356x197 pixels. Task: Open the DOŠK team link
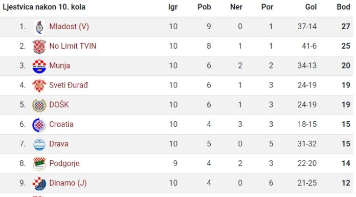point(59,104)
